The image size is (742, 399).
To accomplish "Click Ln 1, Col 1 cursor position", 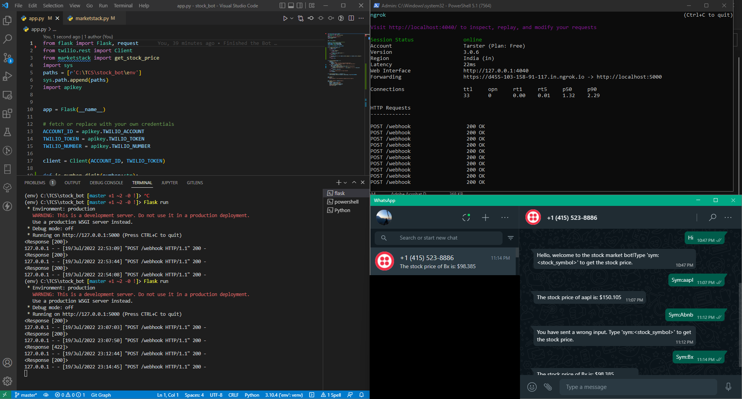I will (168, 395).
